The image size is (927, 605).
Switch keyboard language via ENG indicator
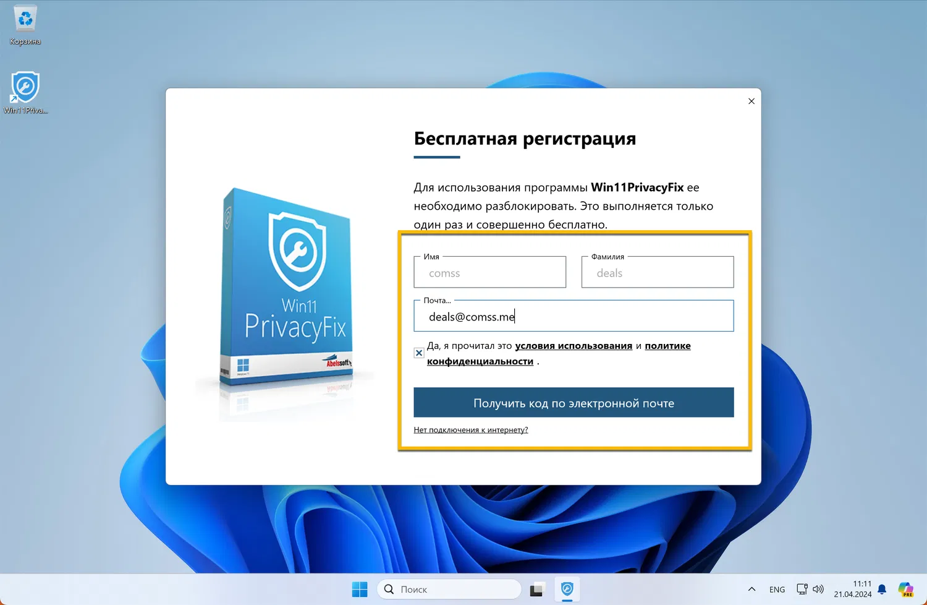[x=777, y=589]
